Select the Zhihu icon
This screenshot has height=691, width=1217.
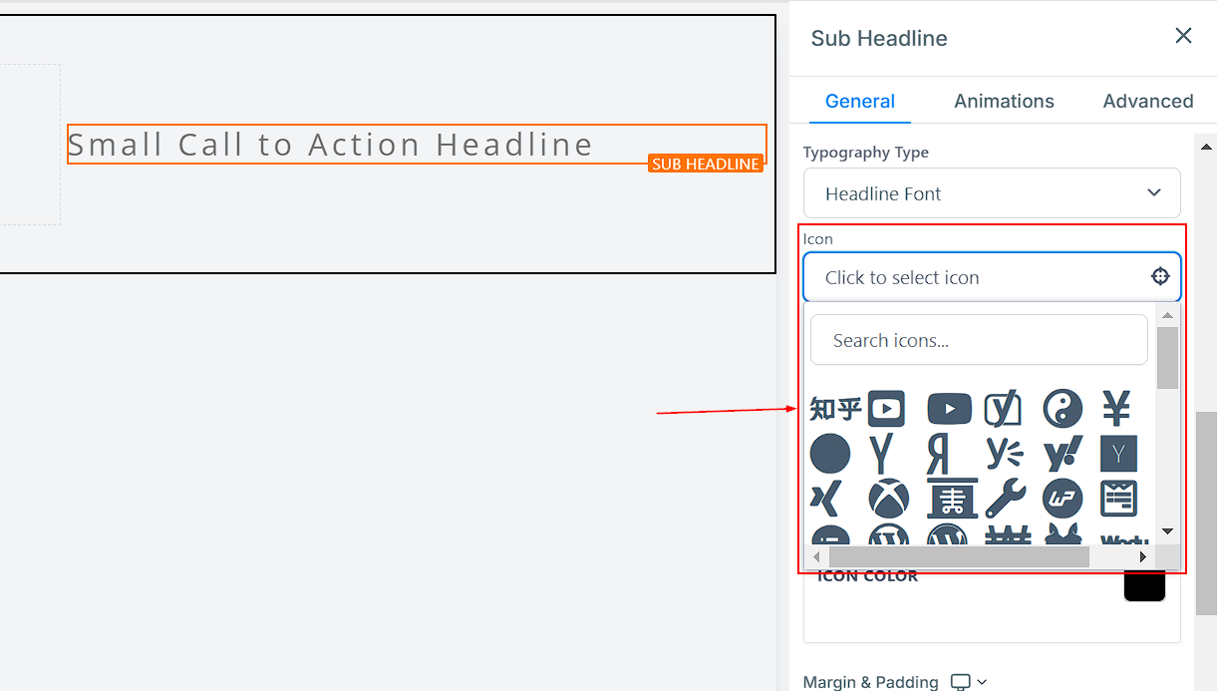[x=835, y=409]
